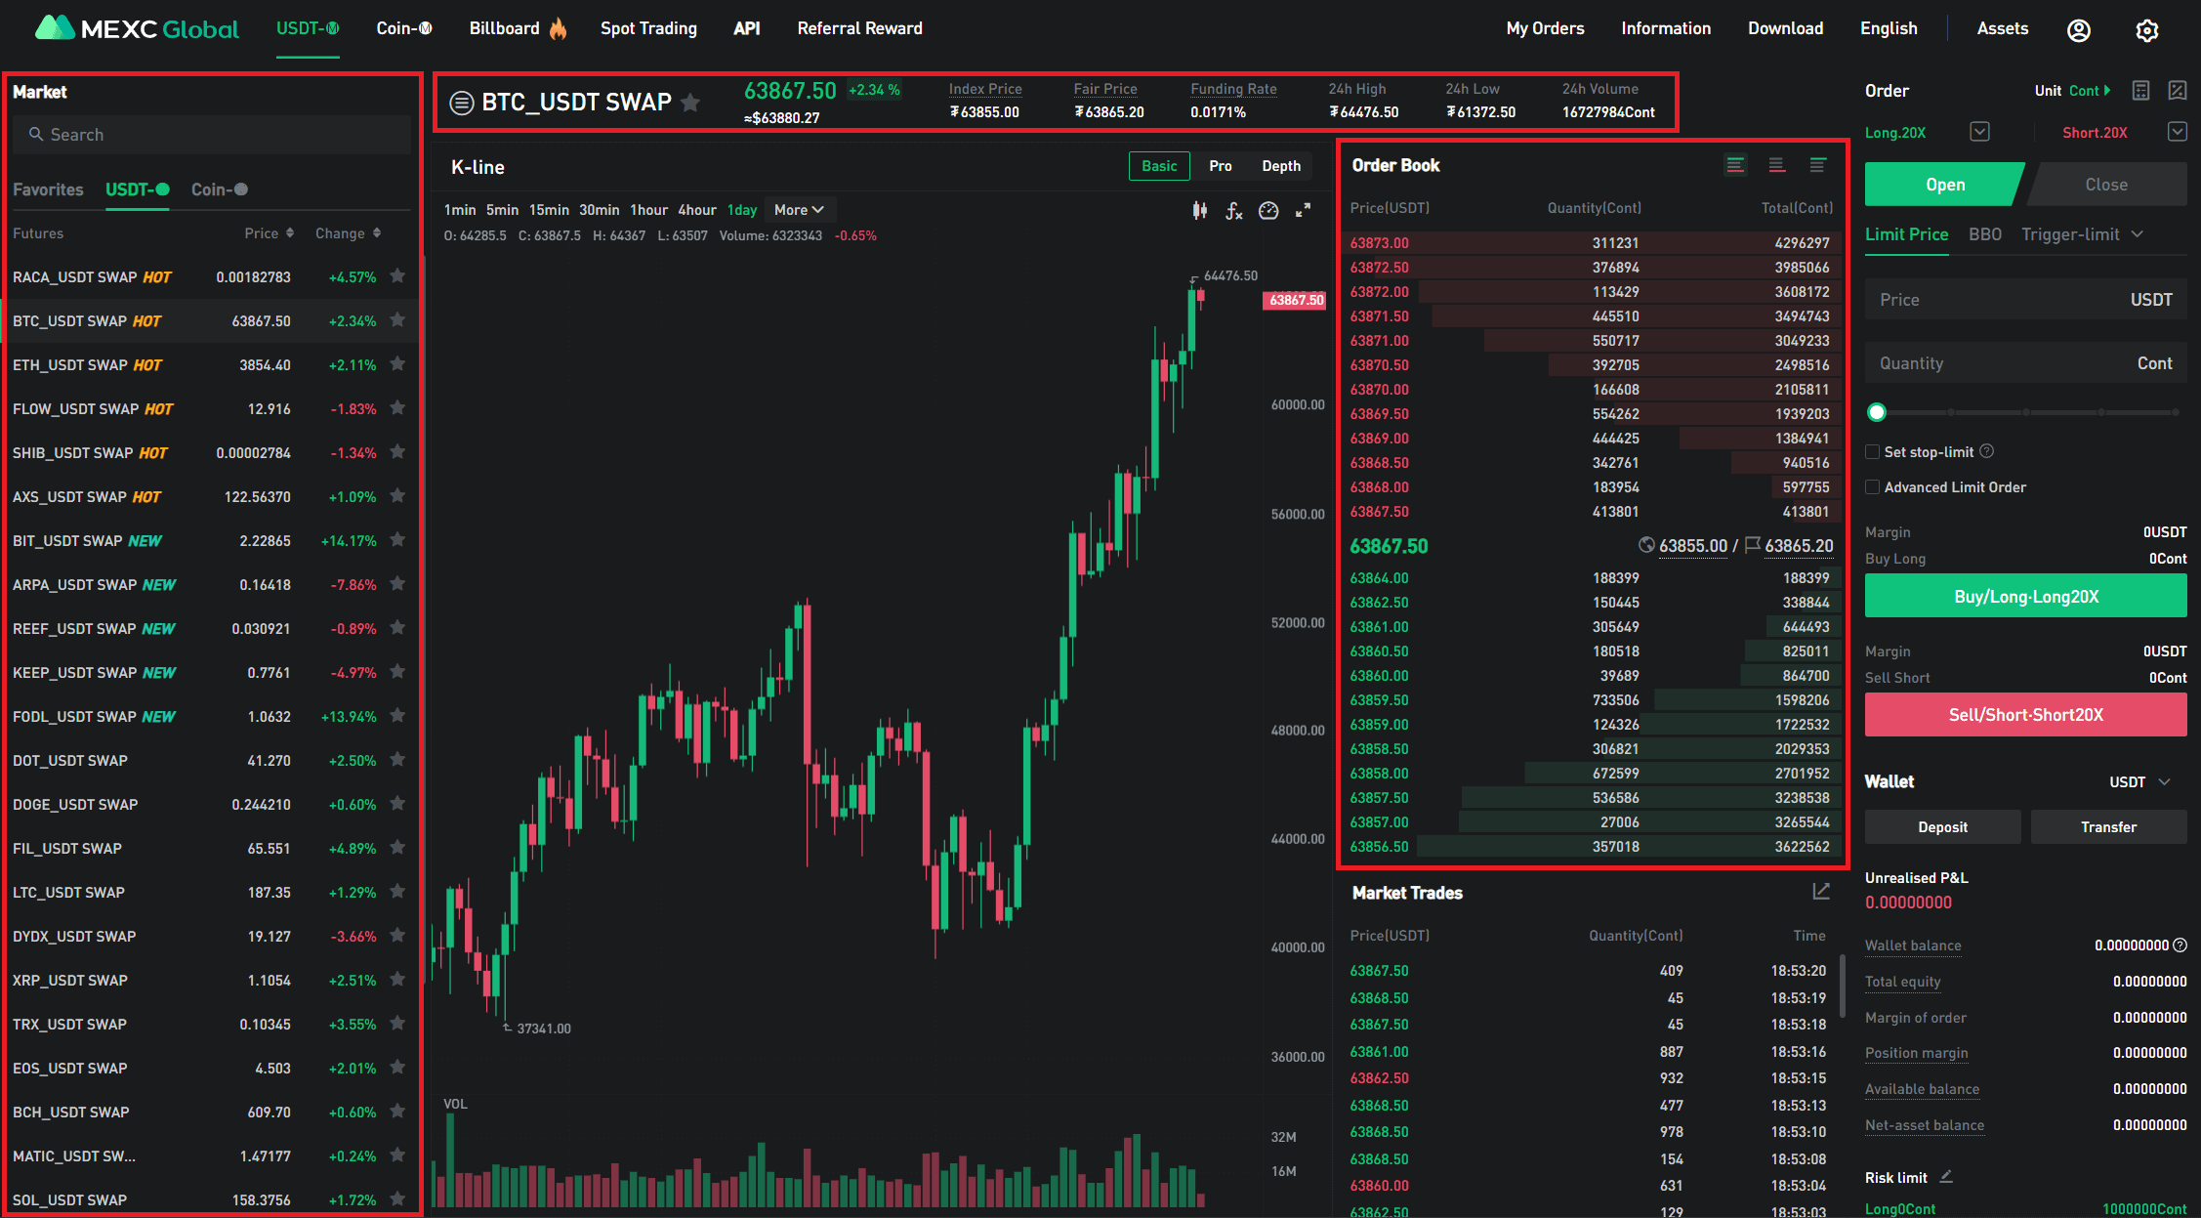Select the candlestick style icon on the chart
This screenshot has width=2201, height=1218.
[1199, 210]
